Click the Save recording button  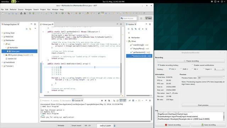coord(208,125)
